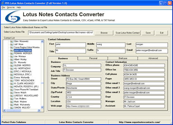This screenshot has width=173, height=125.
Task: Open the Help menu
Action: (x=19, y=8)
